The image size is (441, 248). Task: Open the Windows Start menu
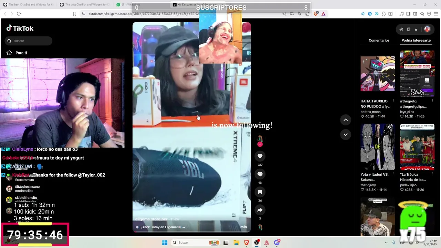[164, 242]
